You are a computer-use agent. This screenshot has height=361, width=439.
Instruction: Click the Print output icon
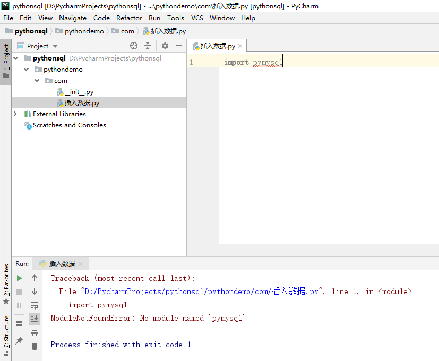point(35,333)
